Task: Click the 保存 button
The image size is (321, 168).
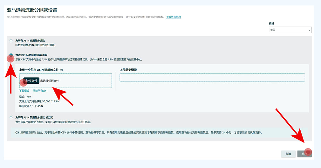Action: tap(304, 154)
